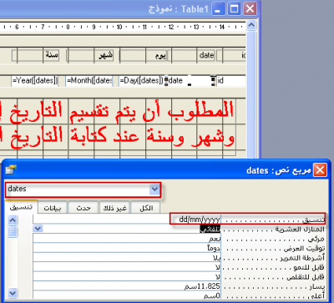
Task: Select the date text box in detail section
Action: pyautogui.click(x=190, y=81)
